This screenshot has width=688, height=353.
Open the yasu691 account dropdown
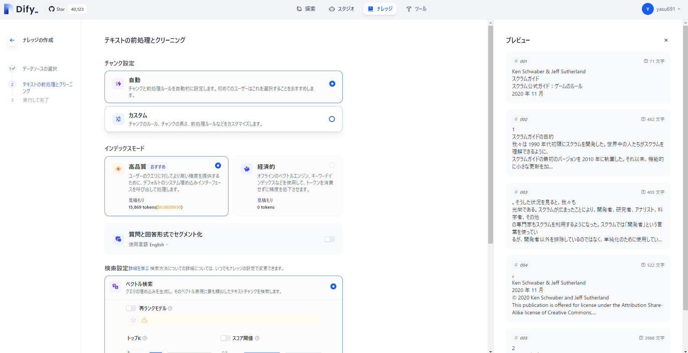(668, 9)
